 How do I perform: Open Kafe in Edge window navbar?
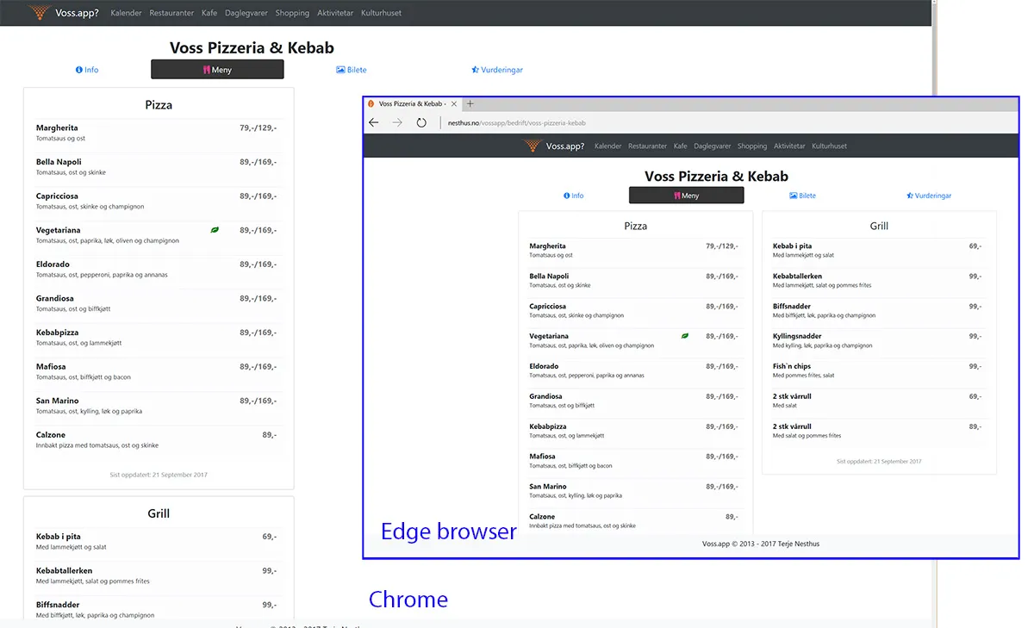click(681, 146)
